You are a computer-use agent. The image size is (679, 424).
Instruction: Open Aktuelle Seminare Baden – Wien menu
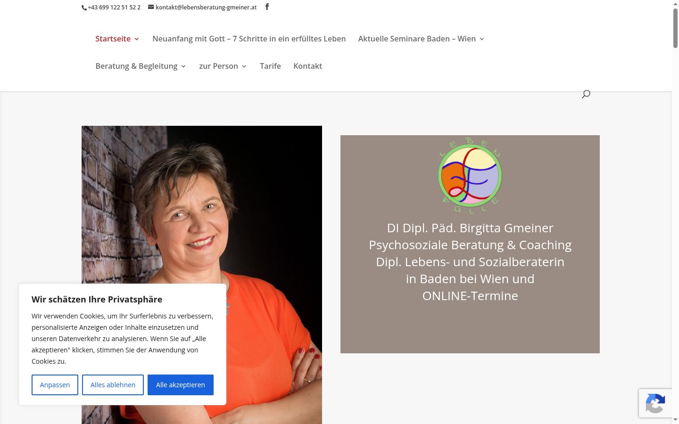tap(417, 39)
